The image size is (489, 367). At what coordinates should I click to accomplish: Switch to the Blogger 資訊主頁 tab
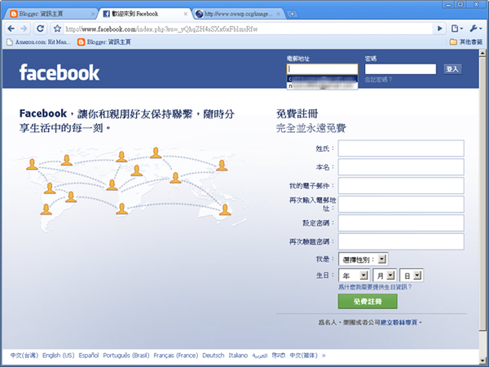(x=51, y=14)
